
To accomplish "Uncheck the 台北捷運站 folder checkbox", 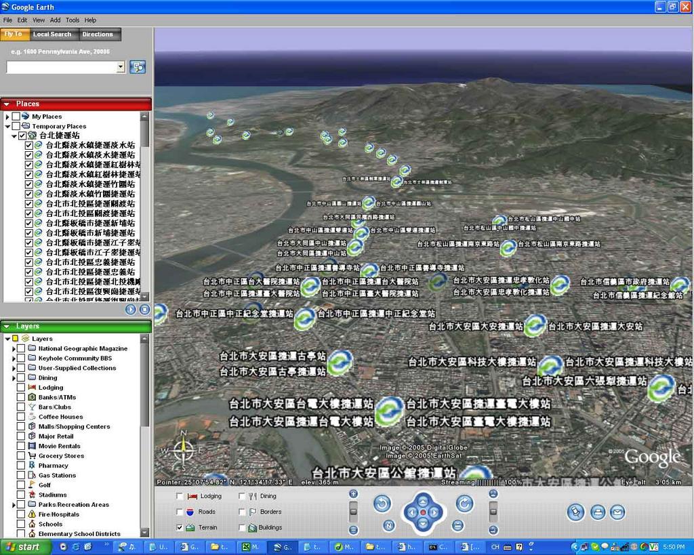I will click(x=22, y=136).
